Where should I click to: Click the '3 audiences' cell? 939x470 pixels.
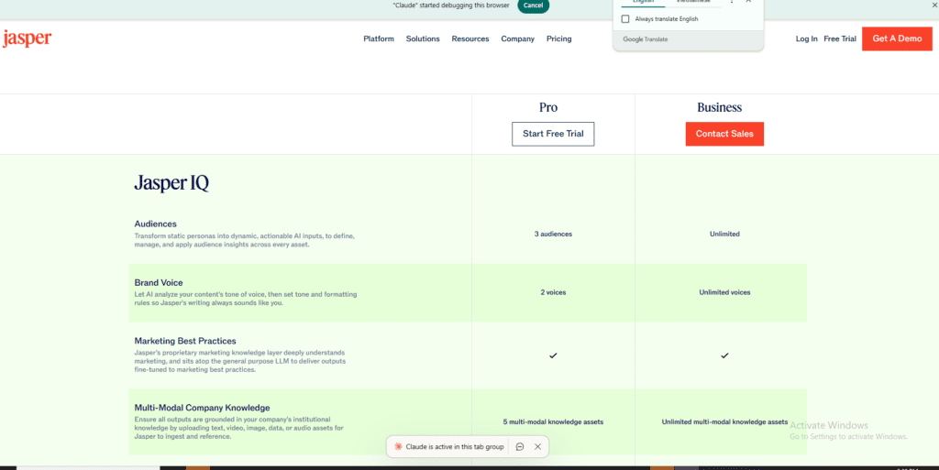click(553, 234)
